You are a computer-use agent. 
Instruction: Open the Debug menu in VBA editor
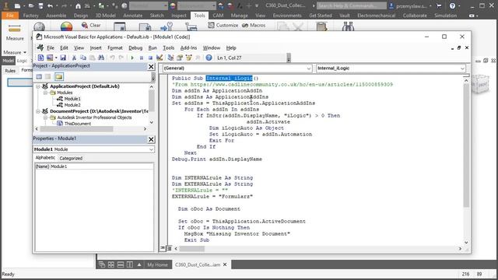pos(135,48)
